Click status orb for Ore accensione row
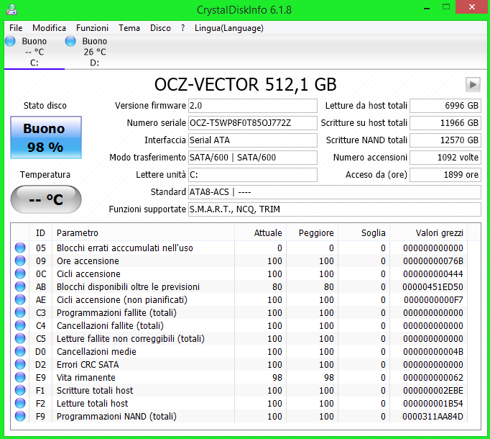Image resolution: width=490 pixels, height=439 pixels. coord(20,261)
